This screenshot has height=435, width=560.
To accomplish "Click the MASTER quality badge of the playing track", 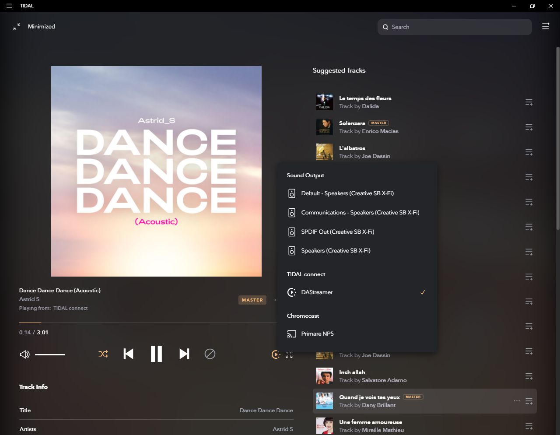I will (252, 300).
